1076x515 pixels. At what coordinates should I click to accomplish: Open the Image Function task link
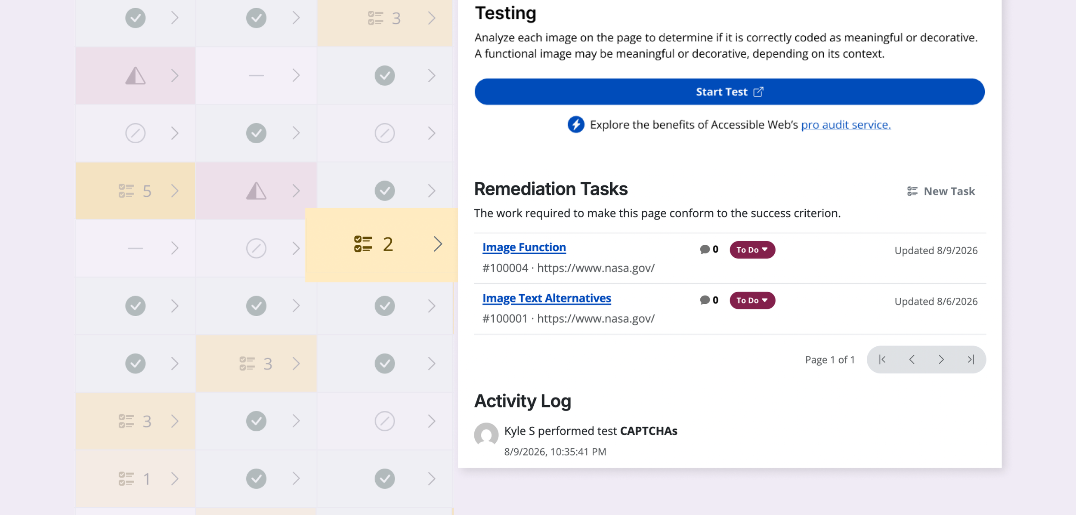[524, 247]
